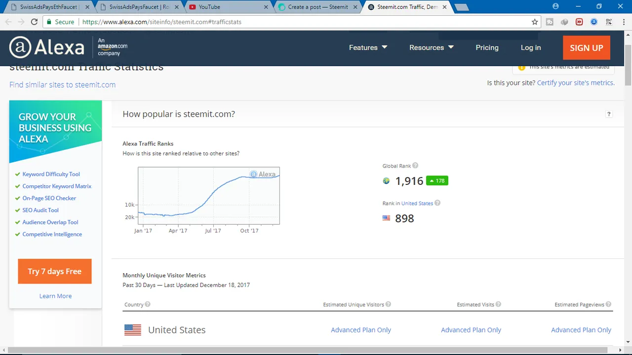Click Advanced Plan Only under Estimated Unique Visitors

pos(361,330)
